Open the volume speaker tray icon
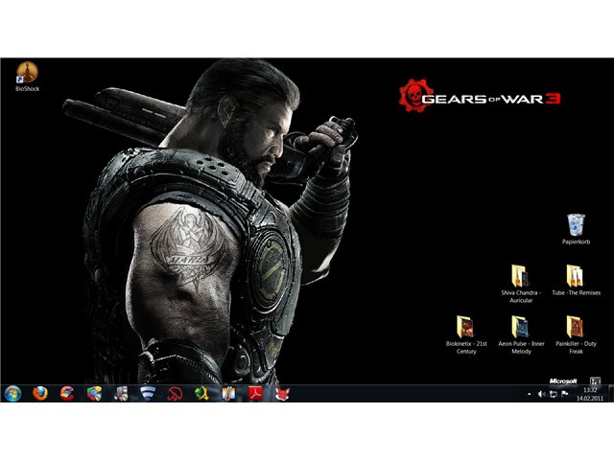The image size is (614, 460). 541,394
